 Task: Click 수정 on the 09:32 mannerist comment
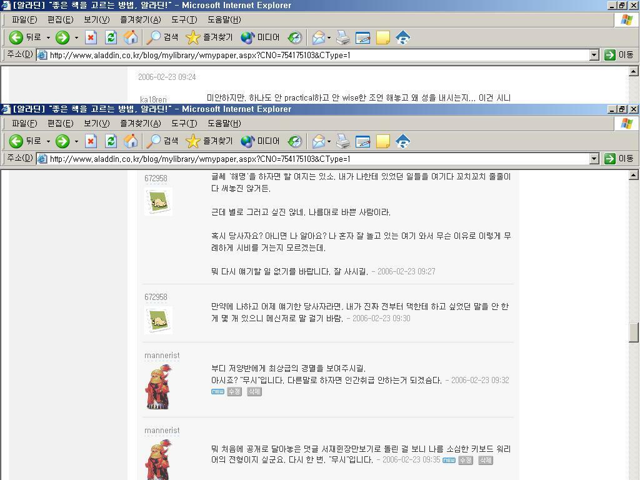[x=234, y=392]
